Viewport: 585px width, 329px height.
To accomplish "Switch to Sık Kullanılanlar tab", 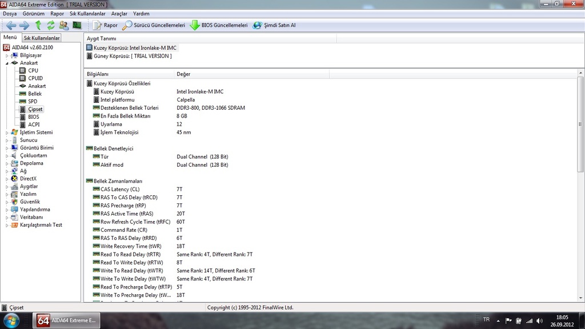I will [42, 38].
